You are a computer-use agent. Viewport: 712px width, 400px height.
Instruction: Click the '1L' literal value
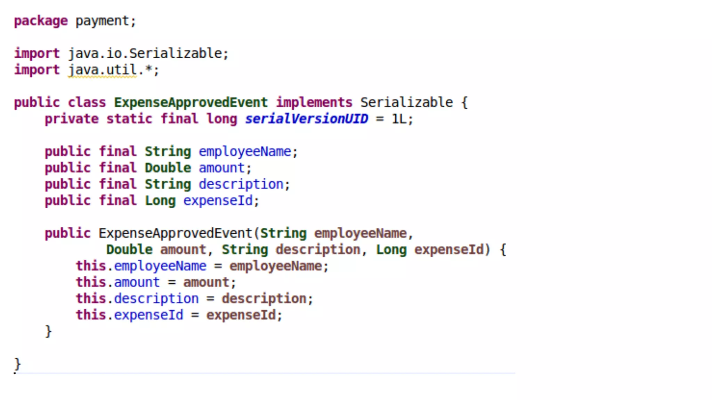pos(399,119)
